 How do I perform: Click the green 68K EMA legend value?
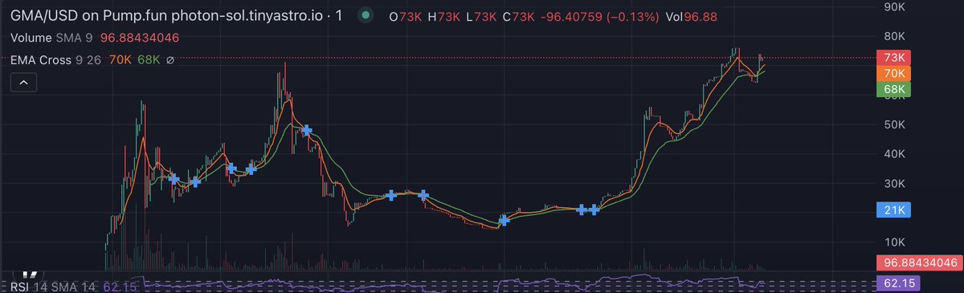pos(149,59)
